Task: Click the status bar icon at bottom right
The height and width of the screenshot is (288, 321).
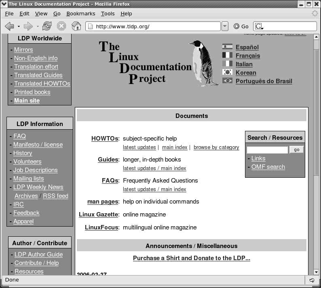Action: tap(312, 280)
